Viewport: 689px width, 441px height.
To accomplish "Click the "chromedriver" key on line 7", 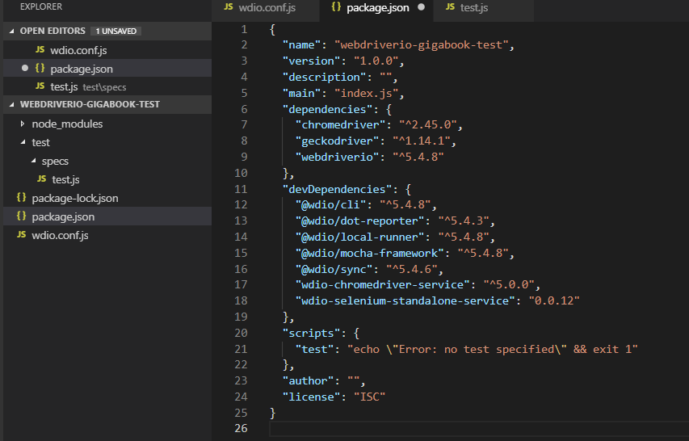I will pos(341,124).
